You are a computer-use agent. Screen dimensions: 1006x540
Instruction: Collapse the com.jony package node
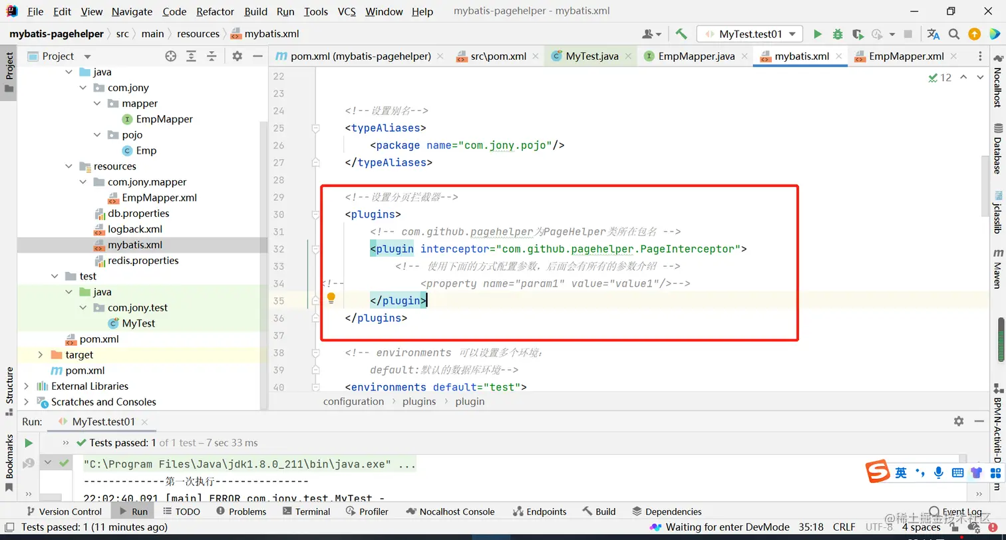click(x=83, y=88)
